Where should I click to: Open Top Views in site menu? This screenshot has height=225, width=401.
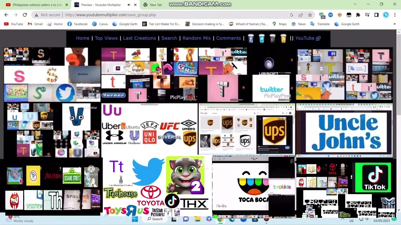coord(106,38)
